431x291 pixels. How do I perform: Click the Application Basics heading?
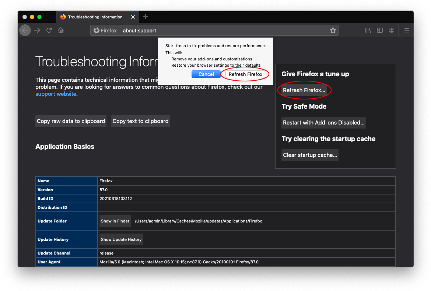click(65, 147)
